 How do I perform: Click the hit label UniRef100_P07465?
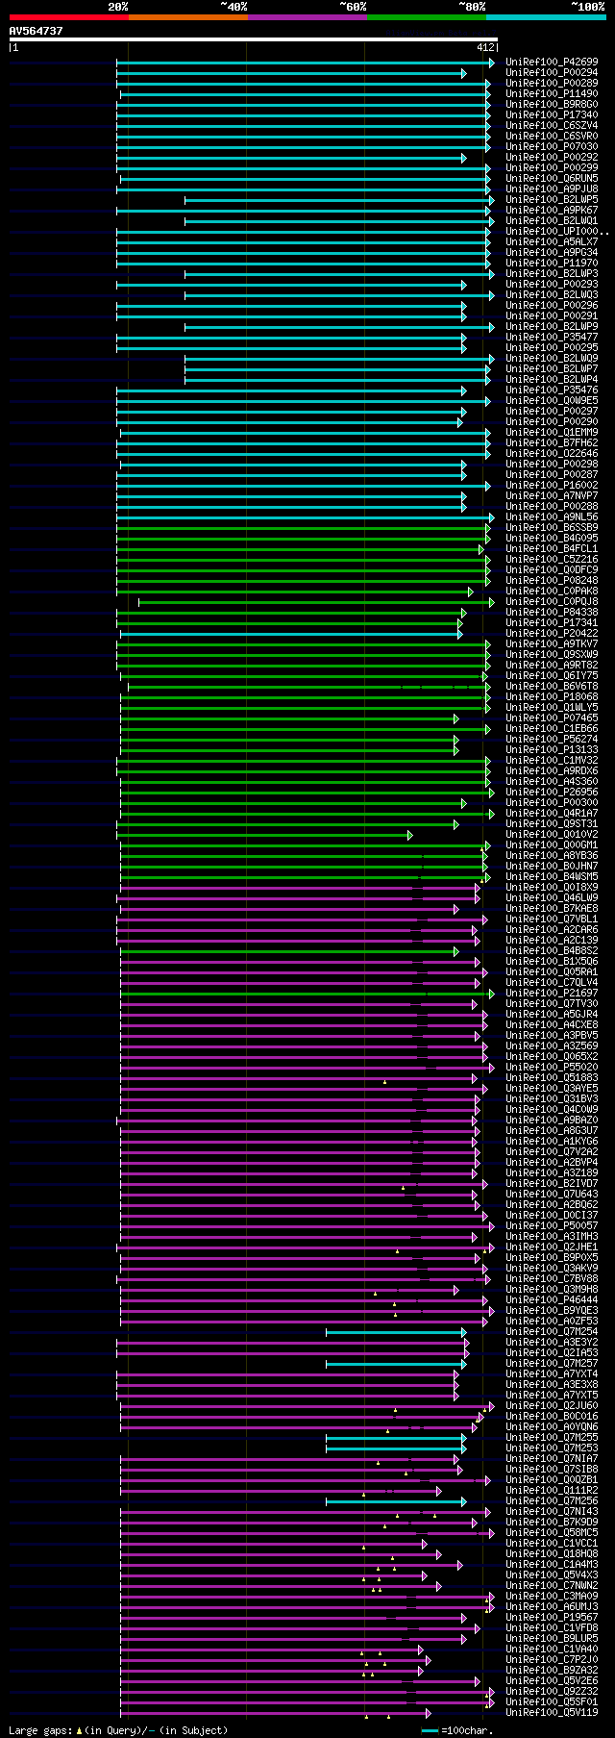pyautogui.click(x=552, y=718)
